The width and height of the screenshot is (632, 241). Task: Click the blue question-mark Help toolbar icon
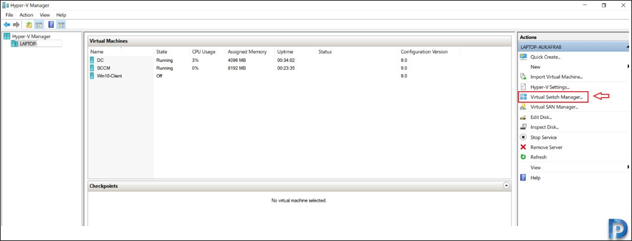(x=51, y=24)
